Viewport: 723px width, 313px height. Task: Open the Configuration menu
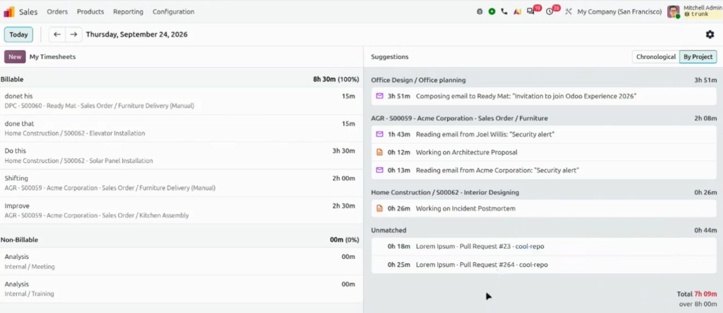[x=174, y=11]
